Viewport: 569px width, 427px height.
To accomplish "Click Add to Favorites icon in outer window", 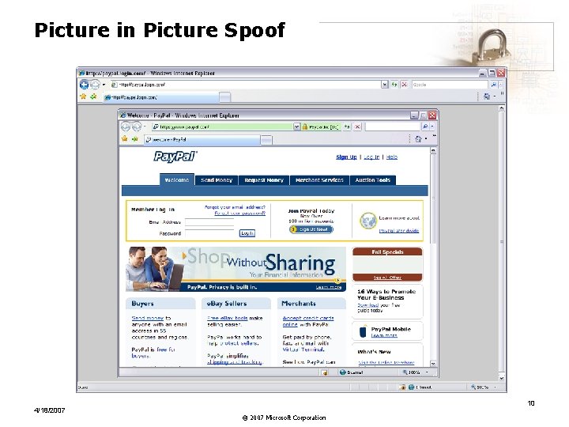I will pos(93,96).
